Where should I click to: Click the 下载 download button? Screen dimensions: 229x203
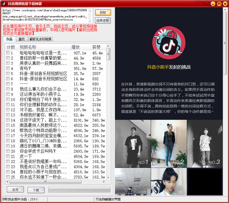click(36, 190)
